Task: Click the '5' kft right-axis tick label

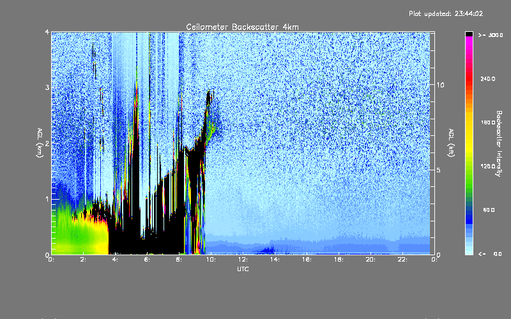Action: point(439,170)
